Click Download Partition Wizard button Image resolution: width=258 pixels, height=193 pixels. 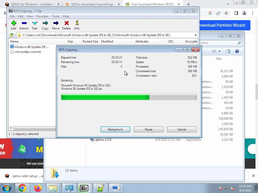225,25
